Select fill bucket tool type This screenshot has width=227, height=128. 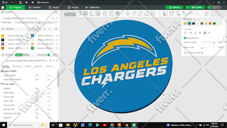tap(205, 33)
